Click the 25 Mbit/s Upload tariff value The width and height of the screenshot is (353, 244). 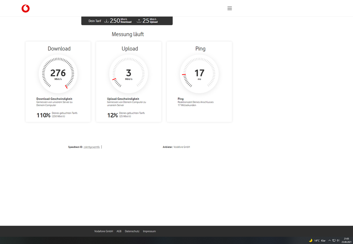[x=150, y=21]
